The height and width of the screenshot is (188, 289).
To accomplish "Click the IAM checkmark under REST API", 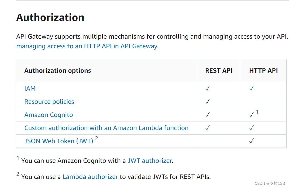I will point(207,89).
